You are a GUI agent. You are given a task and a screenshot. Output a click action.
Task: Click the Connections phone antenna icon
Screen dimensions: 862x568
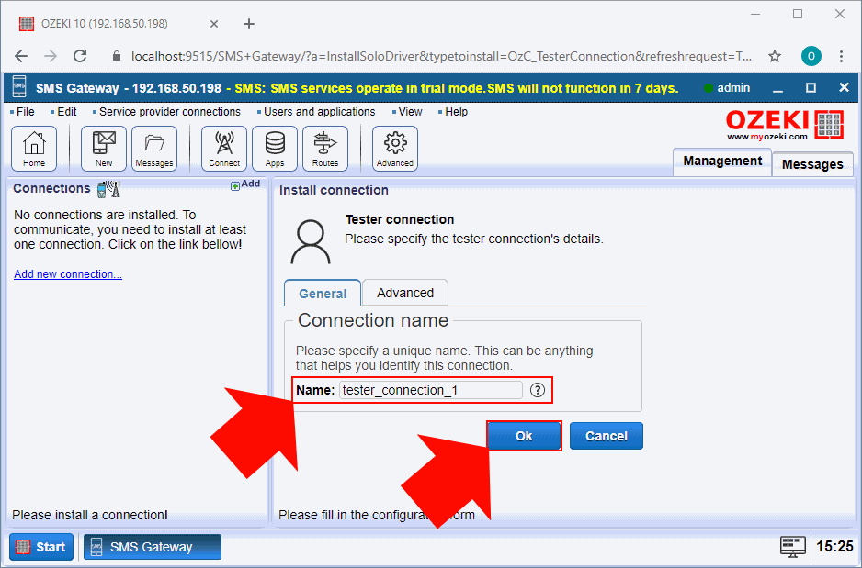(108, 189)
